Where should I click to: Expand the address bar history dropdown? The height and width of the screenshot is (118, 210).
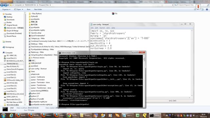pos(173,5)
